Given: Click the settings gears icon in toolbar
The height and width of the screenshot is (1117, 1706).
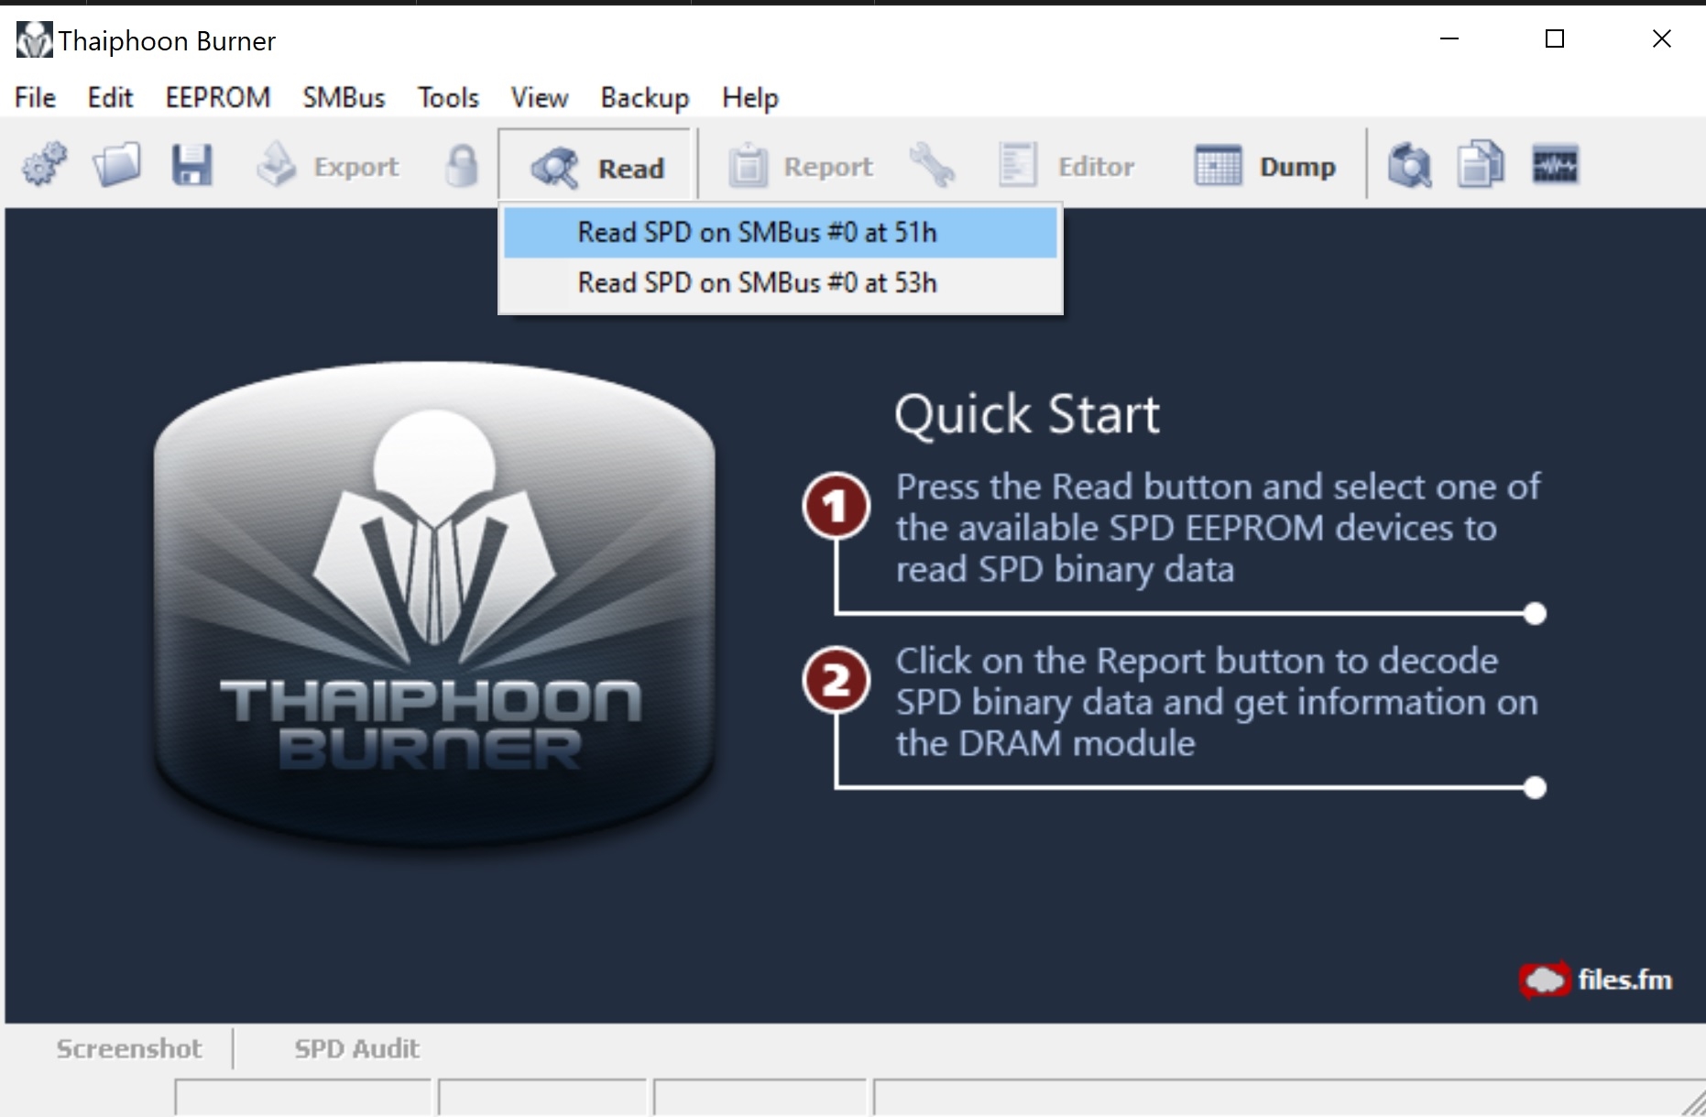Looking at the screenshot, I should pyautogui.click(x=44, y=166).
